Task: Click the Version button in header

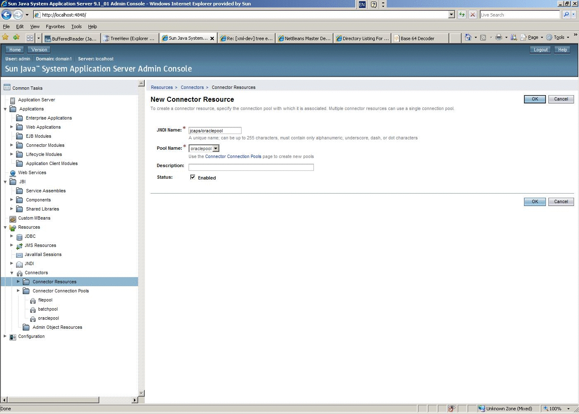Action: tap(39, 50)
